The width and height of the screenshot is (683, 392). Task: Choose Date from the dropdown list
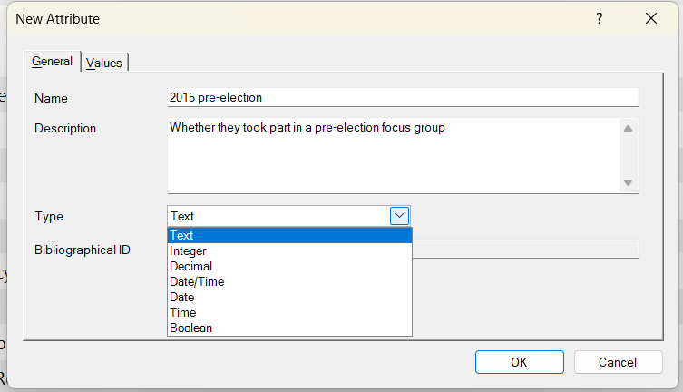pyautogui.click(x=289, y=297)
